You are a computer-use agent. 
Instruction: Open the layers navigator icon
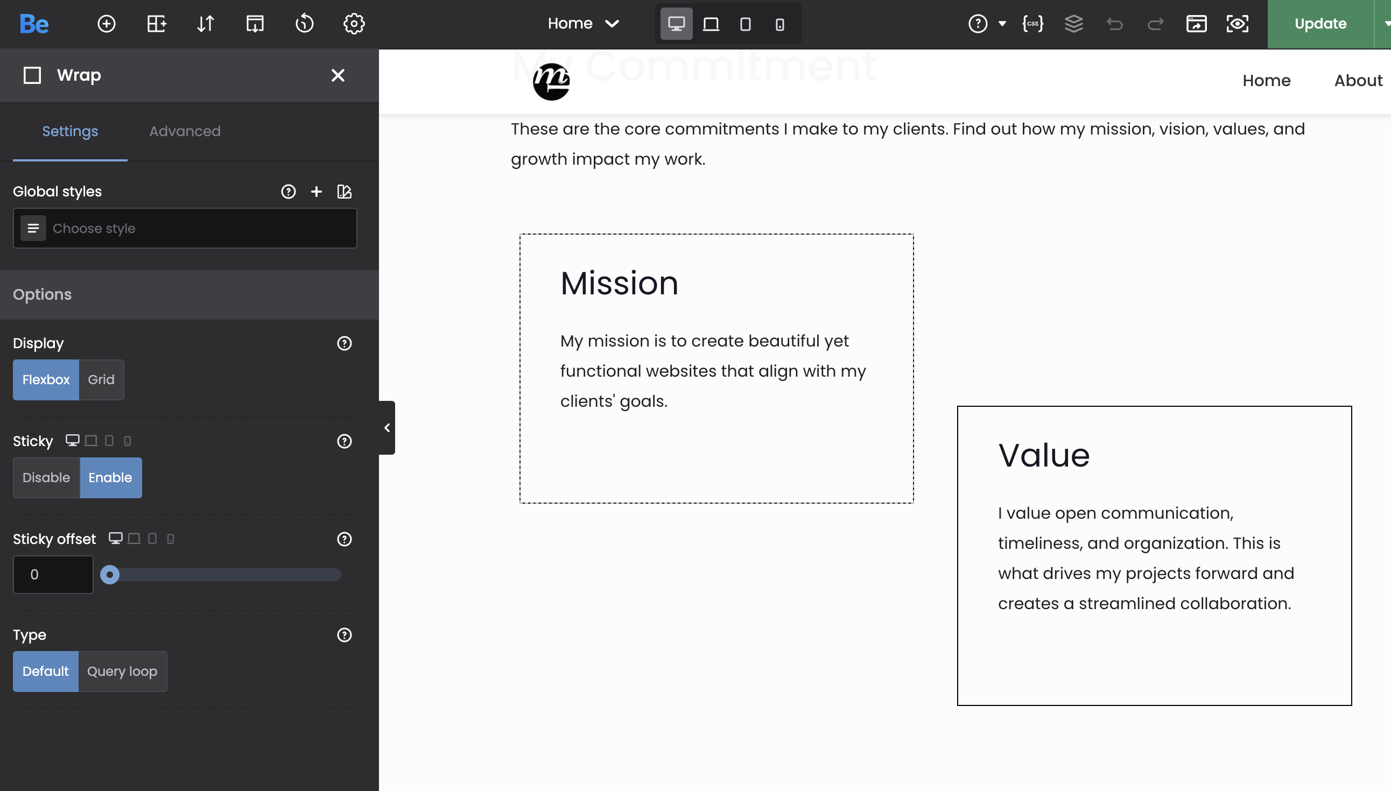pyautogui.click(x=1074, y=24)
